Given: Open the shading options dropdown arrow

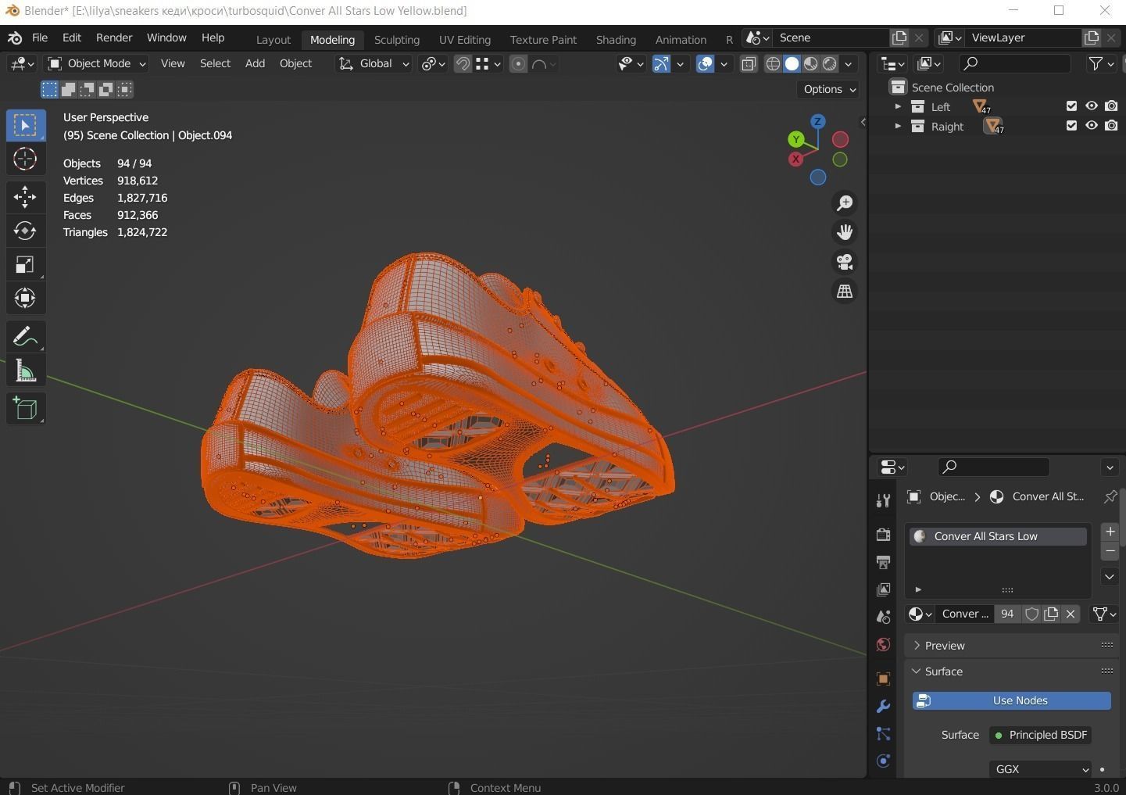Looking at the screenshot, I should click(849, 64).
